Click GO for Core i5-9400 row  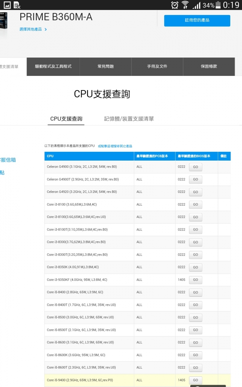click(x=196, y=380)
